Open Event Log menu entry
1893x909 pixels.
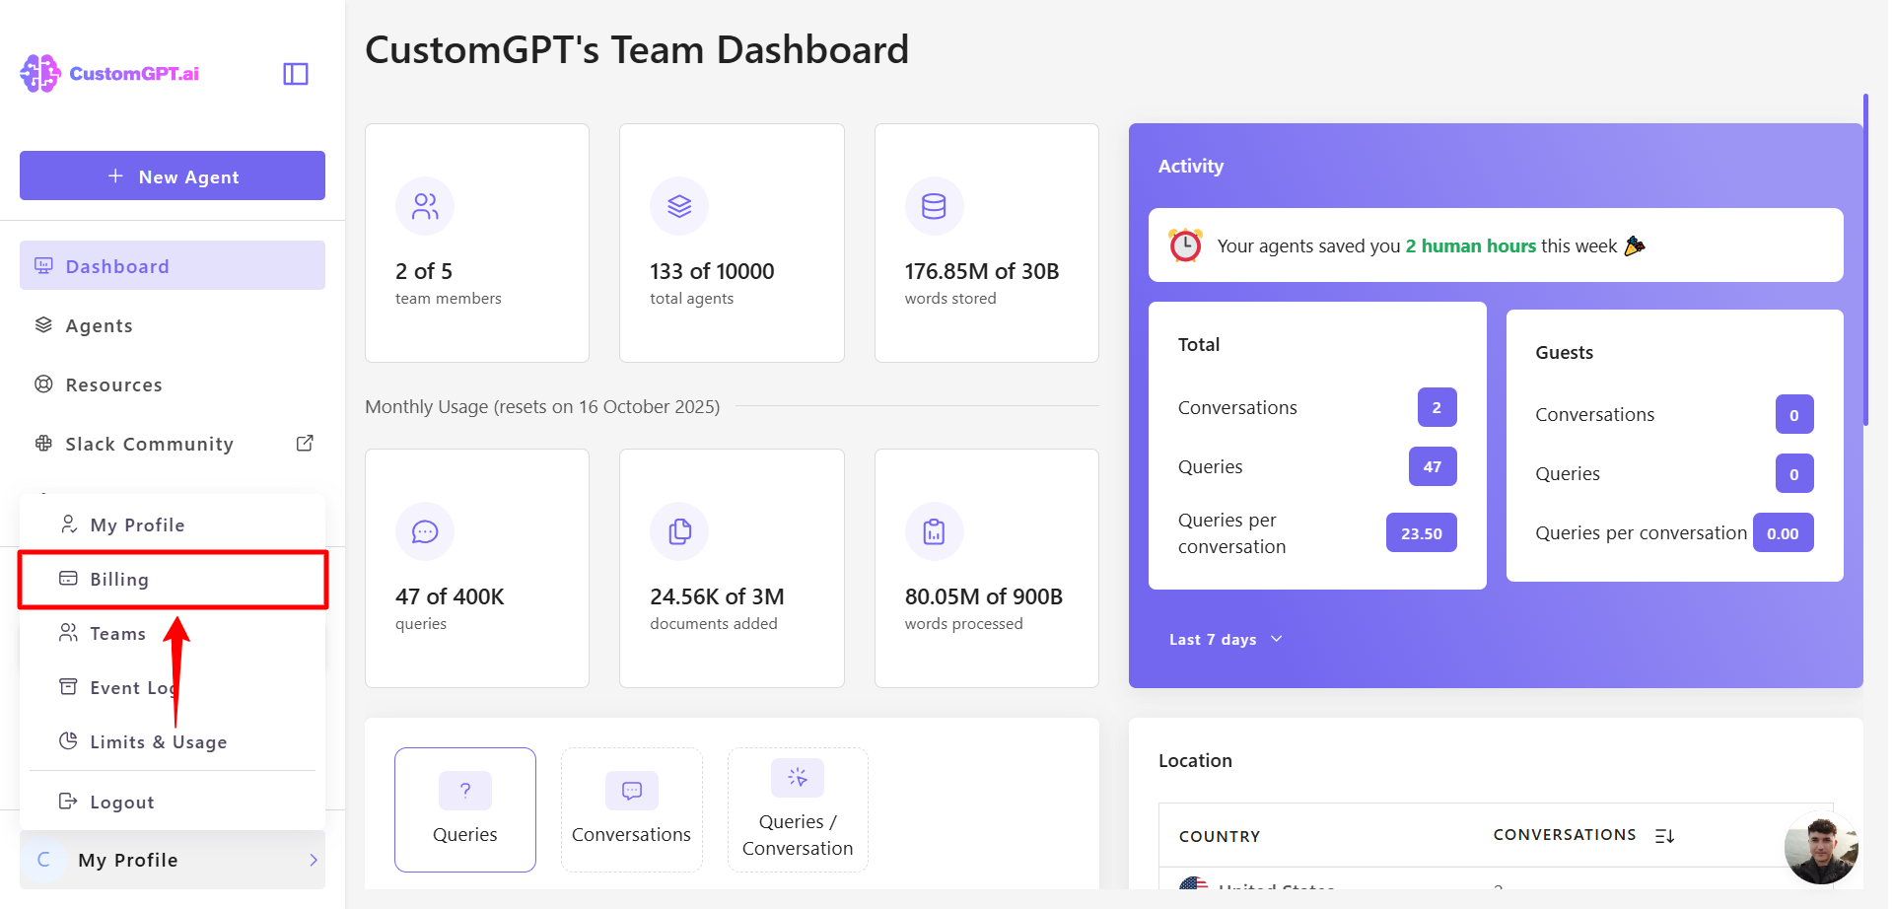173,687
